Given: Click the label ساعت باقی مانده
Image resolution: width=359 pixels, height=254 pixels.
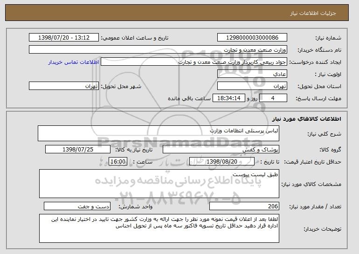Looking at the screenshot, I should pos(189,98).
